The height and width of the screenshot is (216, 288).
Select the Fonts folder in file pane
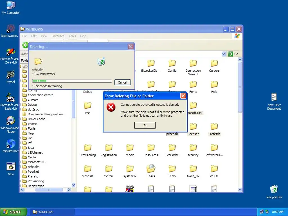click(193, 84)
